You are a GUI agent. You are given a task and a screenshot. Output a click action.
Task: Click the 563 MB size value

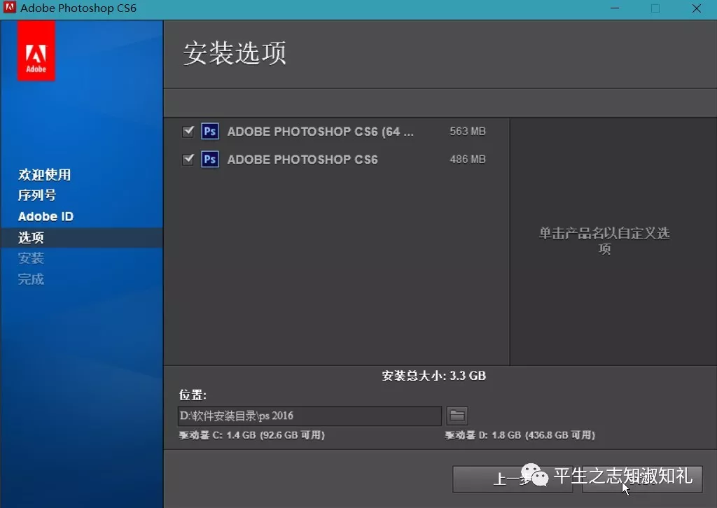click(467, 132)
